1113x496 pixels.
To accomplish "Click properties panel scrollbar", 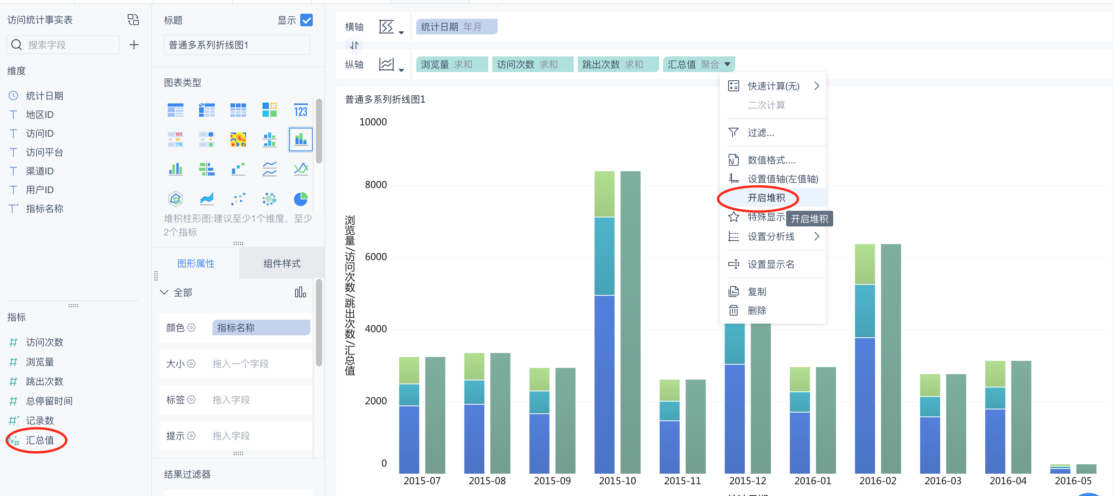I will 319,322.
